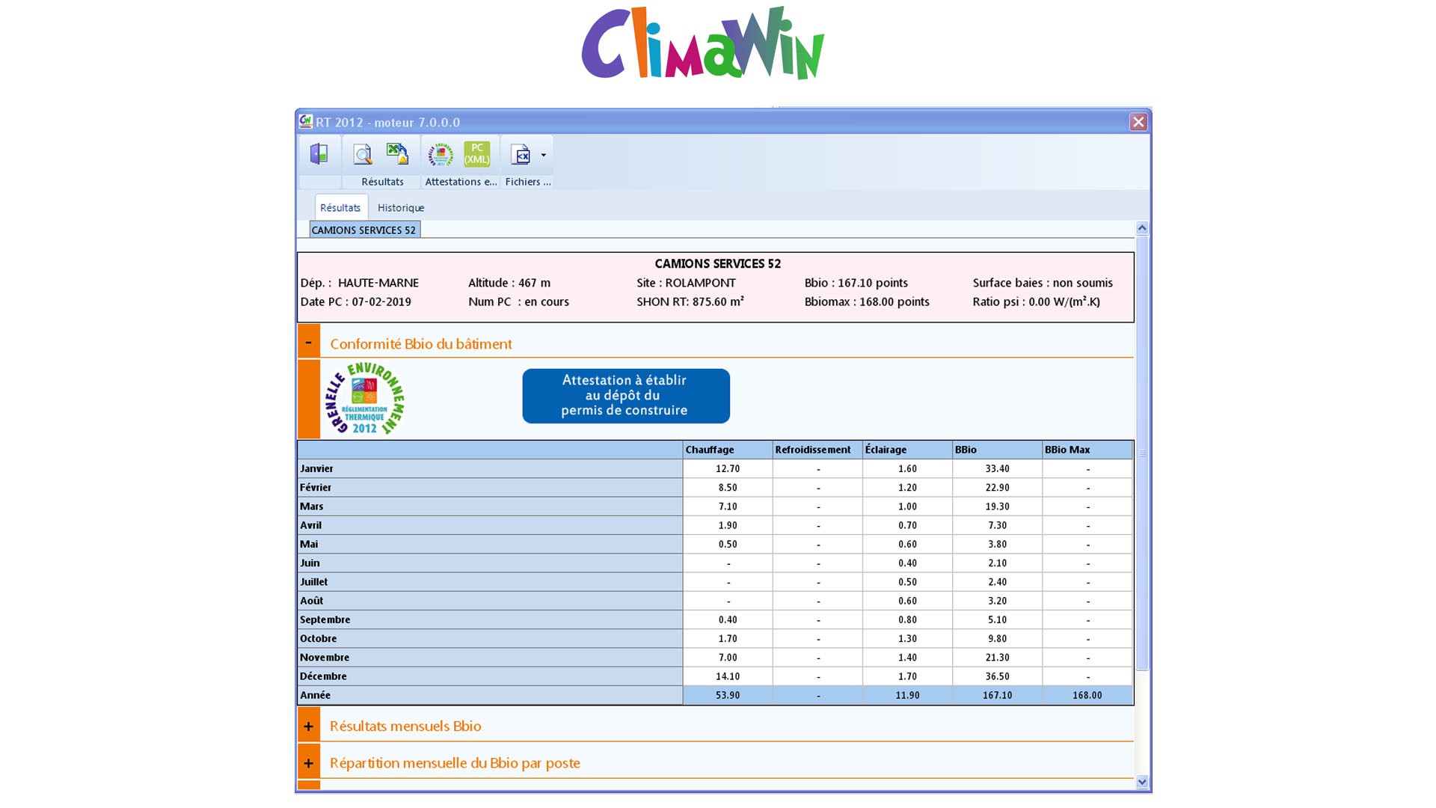Click the XML file icon under Fichiers
This screenshot has width=1436, height=808.
point(521,155)
